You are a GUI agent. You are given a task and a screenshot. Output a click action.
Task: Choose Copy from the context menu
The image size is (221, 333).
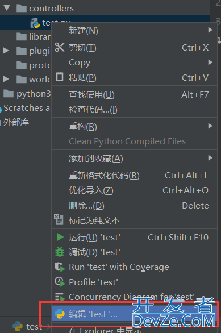pyautogui.click(x=135, y=63)
